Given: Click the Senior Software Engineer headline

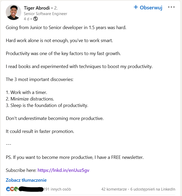Looking at the screenshot, I should click(x=45, y=14).
